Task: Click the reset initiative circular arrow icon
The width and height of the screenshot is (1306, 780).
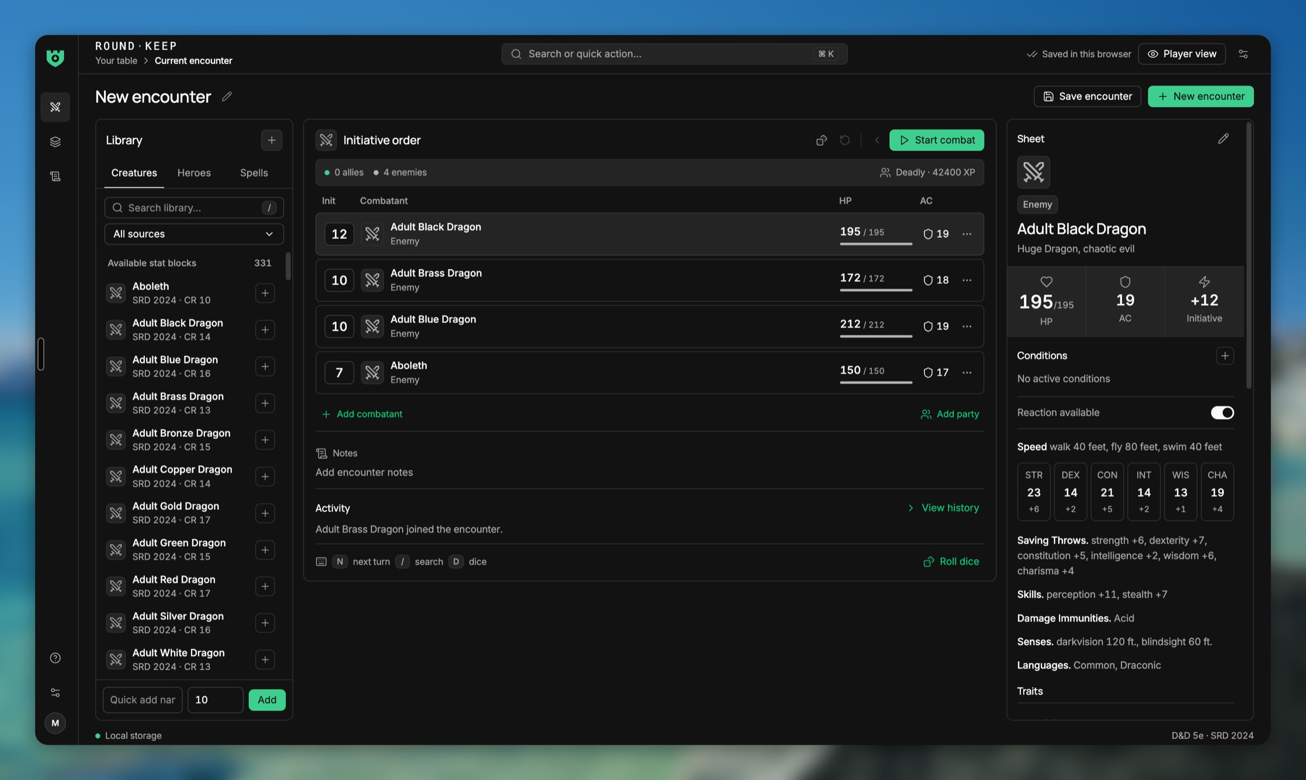Action: 845,140
